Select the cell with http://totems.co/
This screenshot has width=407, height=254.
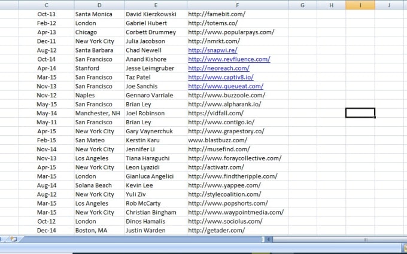click(238, 23)
